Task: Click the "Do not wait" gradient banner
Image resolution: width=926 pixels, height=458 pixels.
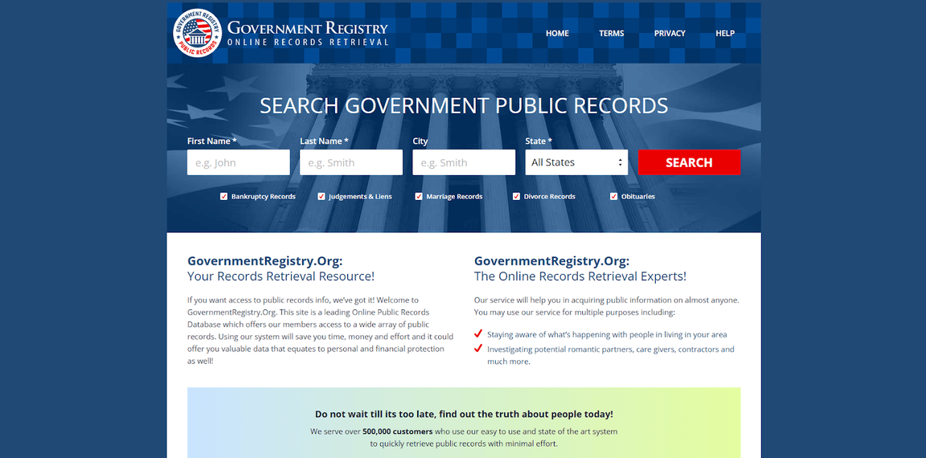Action: (464, 426)
